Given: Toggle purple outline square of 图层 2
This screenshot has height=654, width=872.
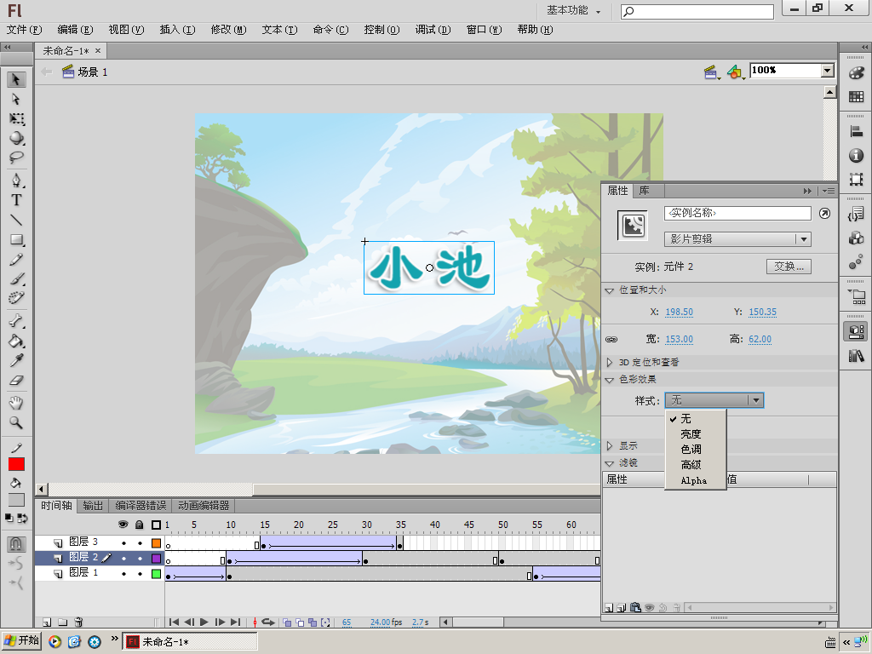Looking at the screenshot, I should click(x=157, y=558).
